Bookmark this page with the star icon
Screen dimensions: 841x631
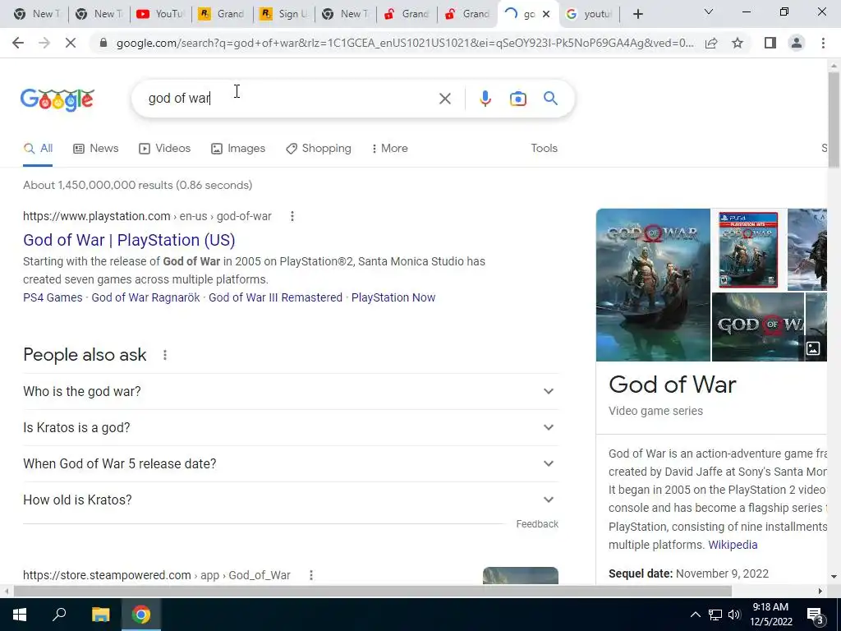[x=738, y=43]
